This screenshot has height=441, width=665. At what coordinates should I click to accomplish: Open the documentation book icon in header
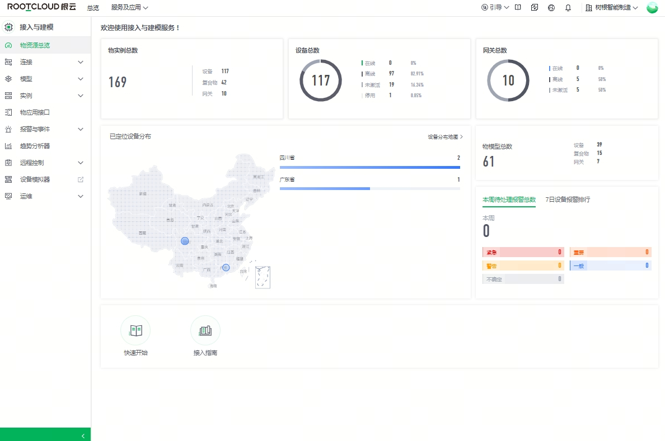tap(518, 8)
